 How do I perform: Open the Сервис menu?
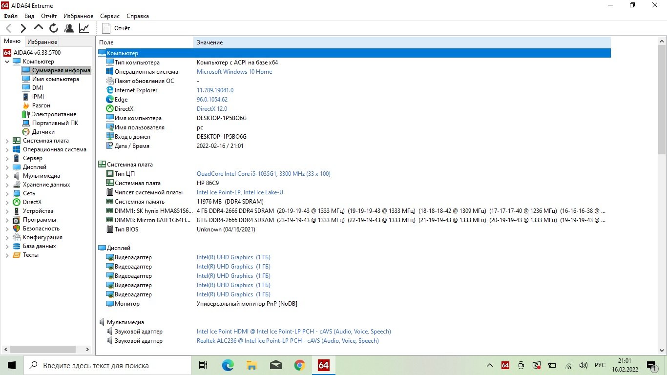(x=110, y=16)
